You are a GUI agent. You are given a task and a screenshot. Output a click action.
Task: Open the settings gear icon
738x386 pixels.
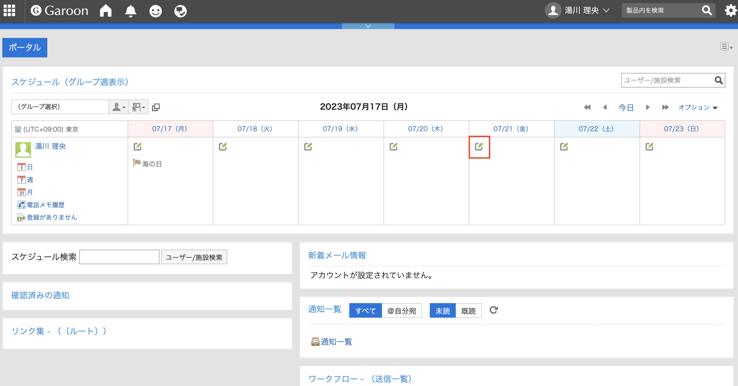(730, 11)
